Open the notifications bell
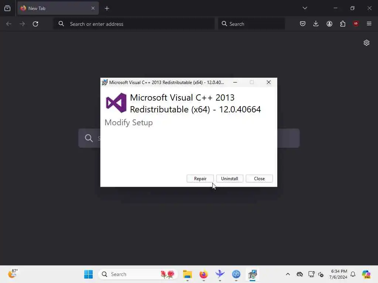 coord(353,274)
